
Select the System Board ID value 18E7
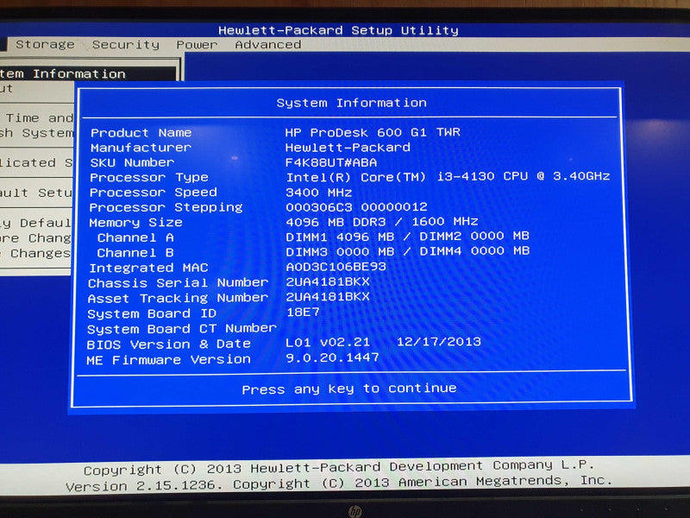pyautogui.click(x=303, y=313)
